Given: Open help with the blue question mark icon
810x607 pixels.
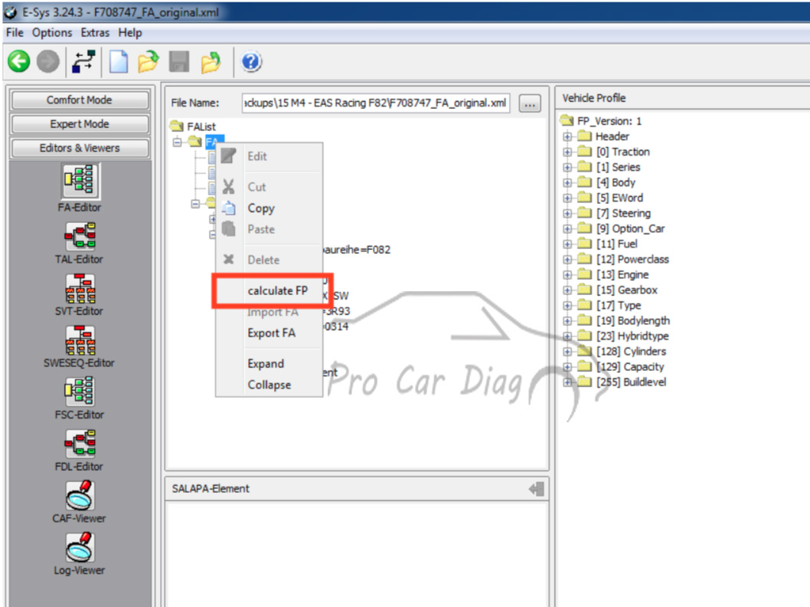Looking at the screenshot, I should pyautogui.click(x=251, y=61).
